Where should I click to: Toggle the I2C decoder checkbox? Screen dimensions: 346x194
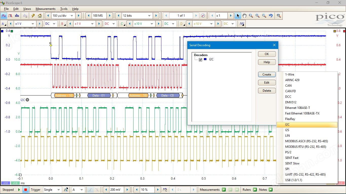tap(201, 60)
